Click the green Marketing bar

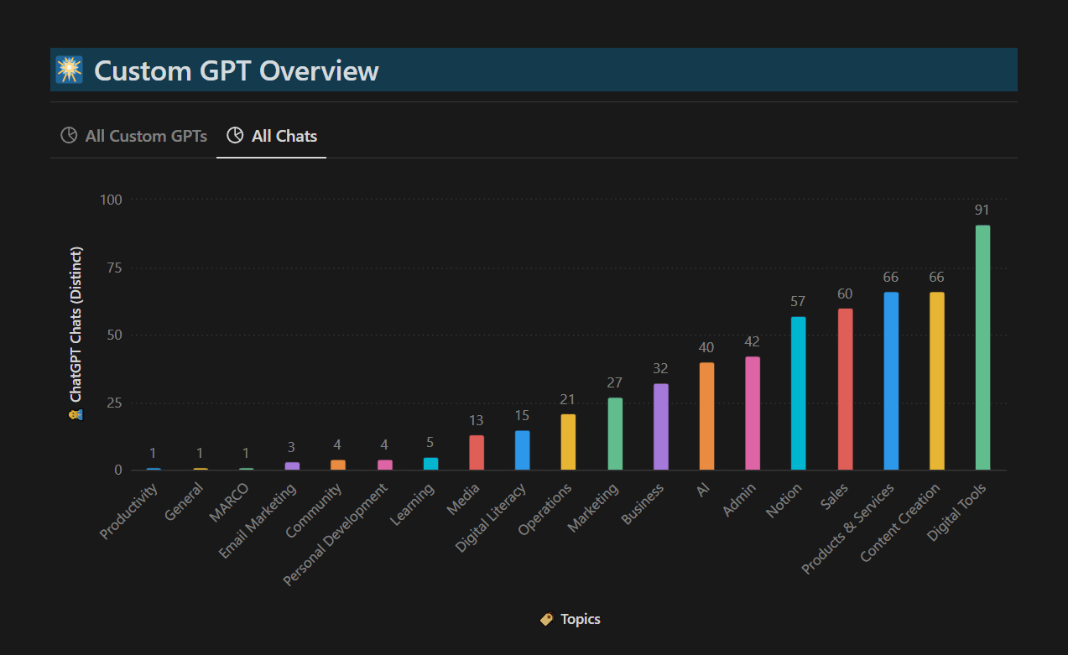click(615, 434)
